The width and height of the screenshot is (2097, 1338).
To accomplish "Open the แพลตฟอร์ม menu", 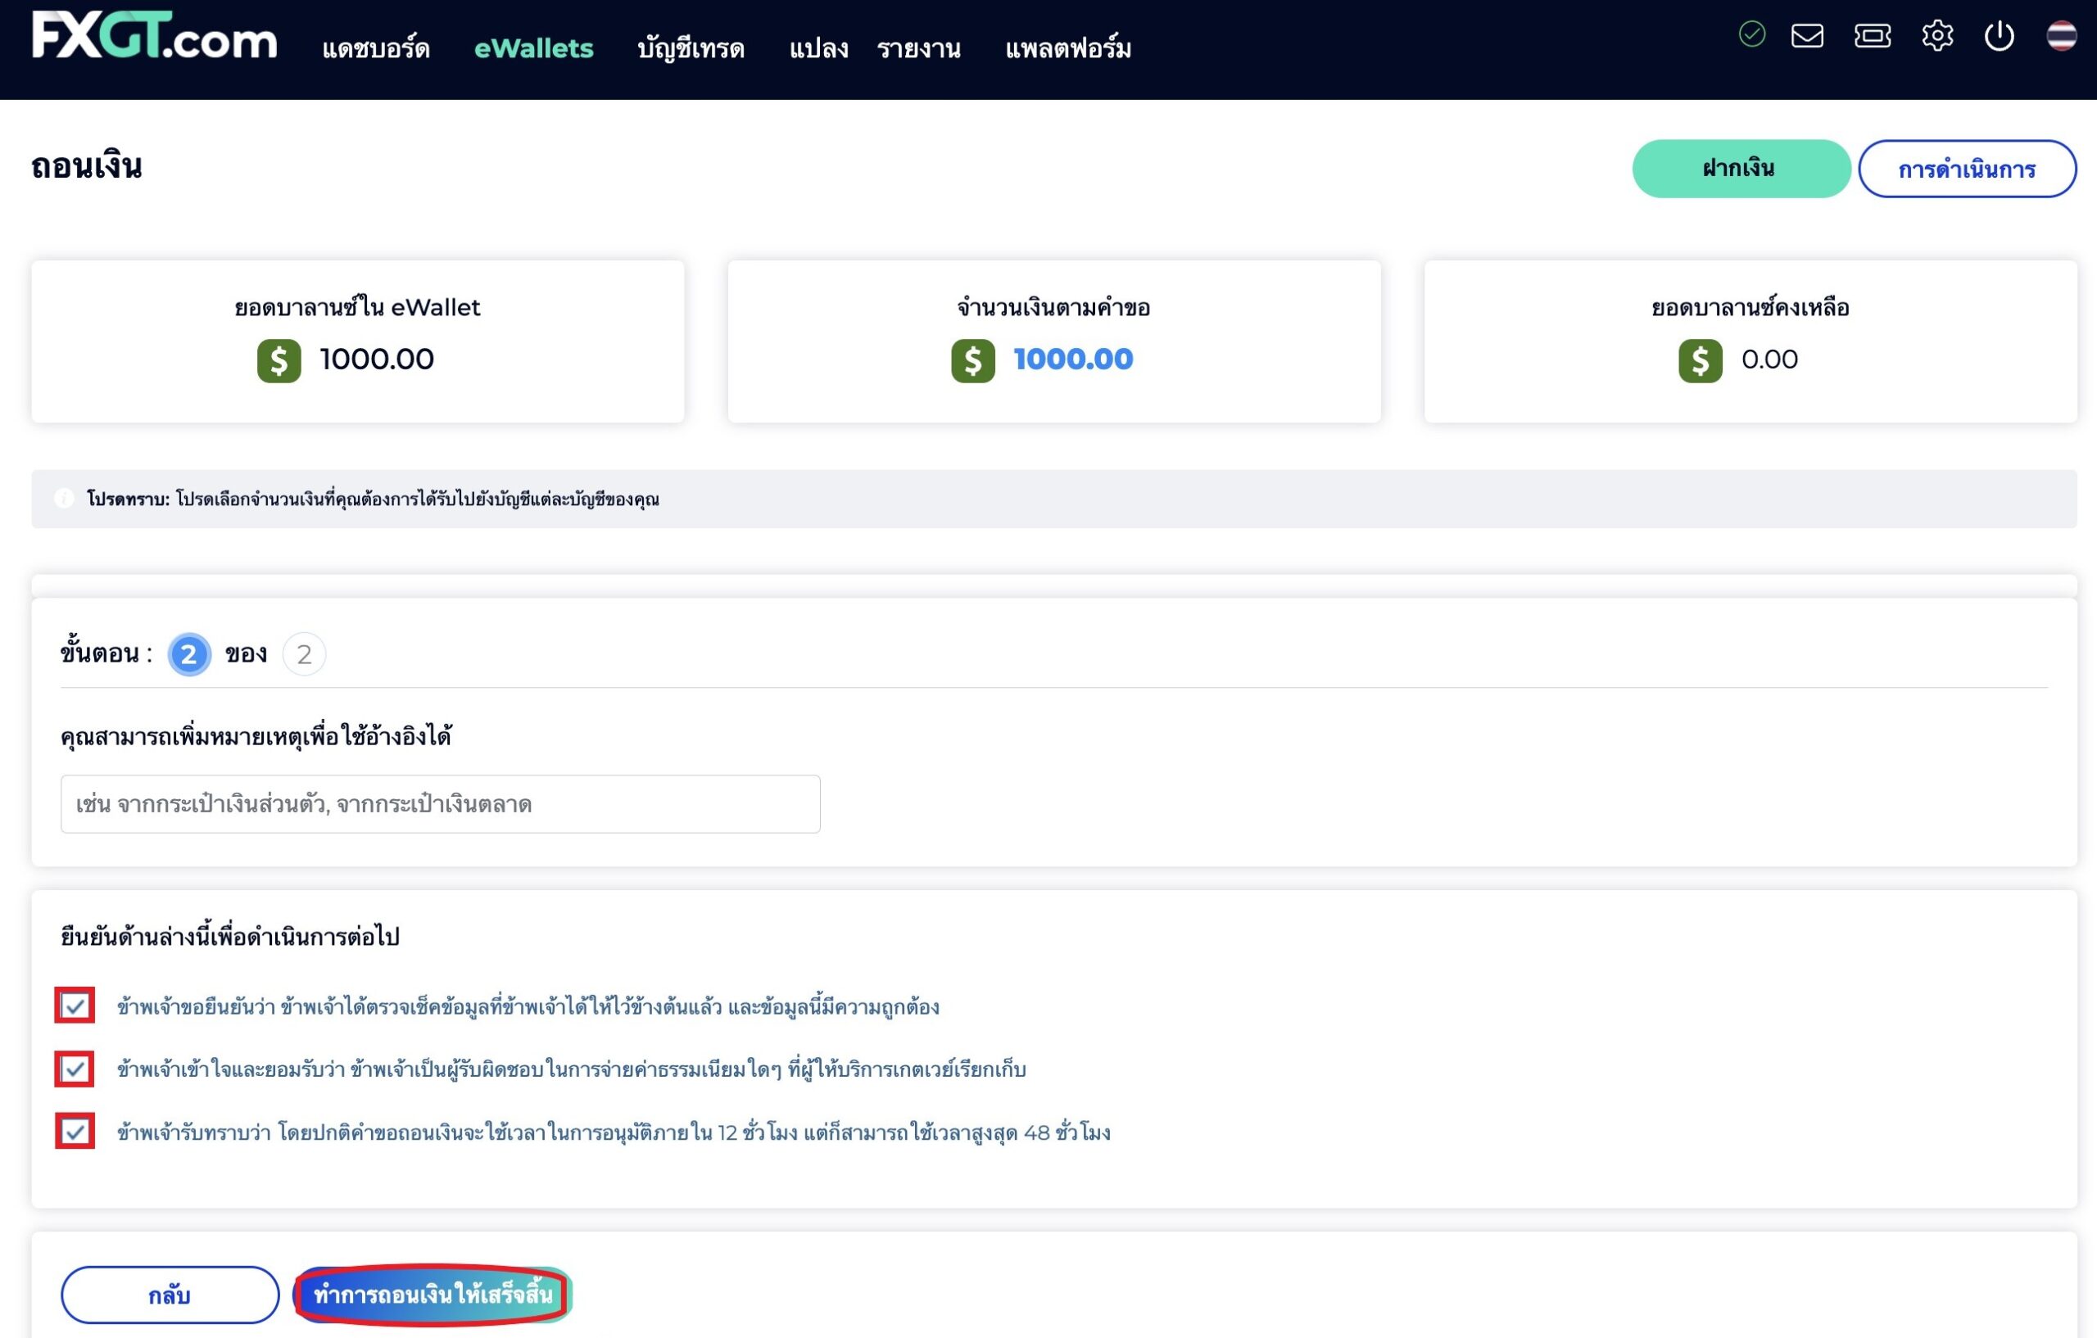I will pyautogui.click(x=1067, y=49).
